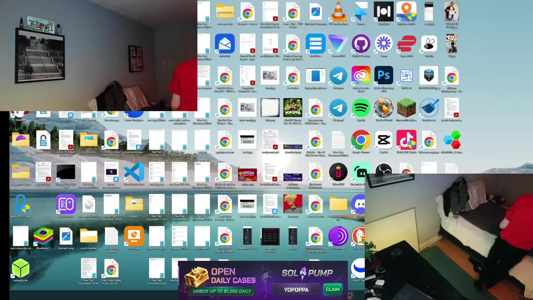Screen dimensions: 533x300
Task: Select the MyFone AnyTo shortcut
Action: click(406, 12)
